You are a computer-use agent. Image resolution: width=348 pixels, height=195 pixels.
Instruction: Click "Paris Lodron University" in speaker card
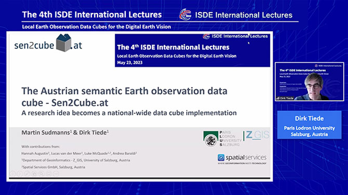(x=309, y=128)
